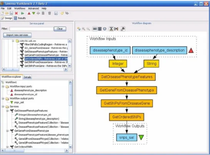Collapse the coto.tic.udc.es service folder
This screenshot has height=155, width=210.
coord(13,41)
